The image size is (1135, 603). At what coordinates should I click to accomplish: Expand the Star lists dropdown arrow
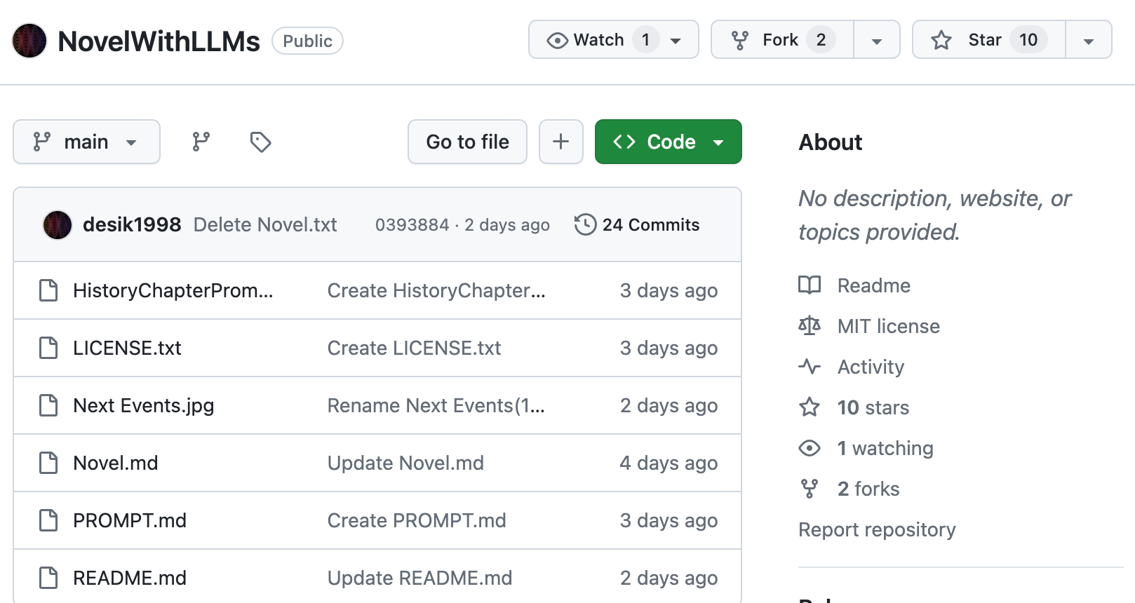coord(1089,40)
